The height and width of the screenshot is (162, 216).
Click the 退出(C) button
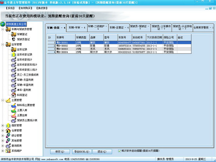tap(102, 151)
